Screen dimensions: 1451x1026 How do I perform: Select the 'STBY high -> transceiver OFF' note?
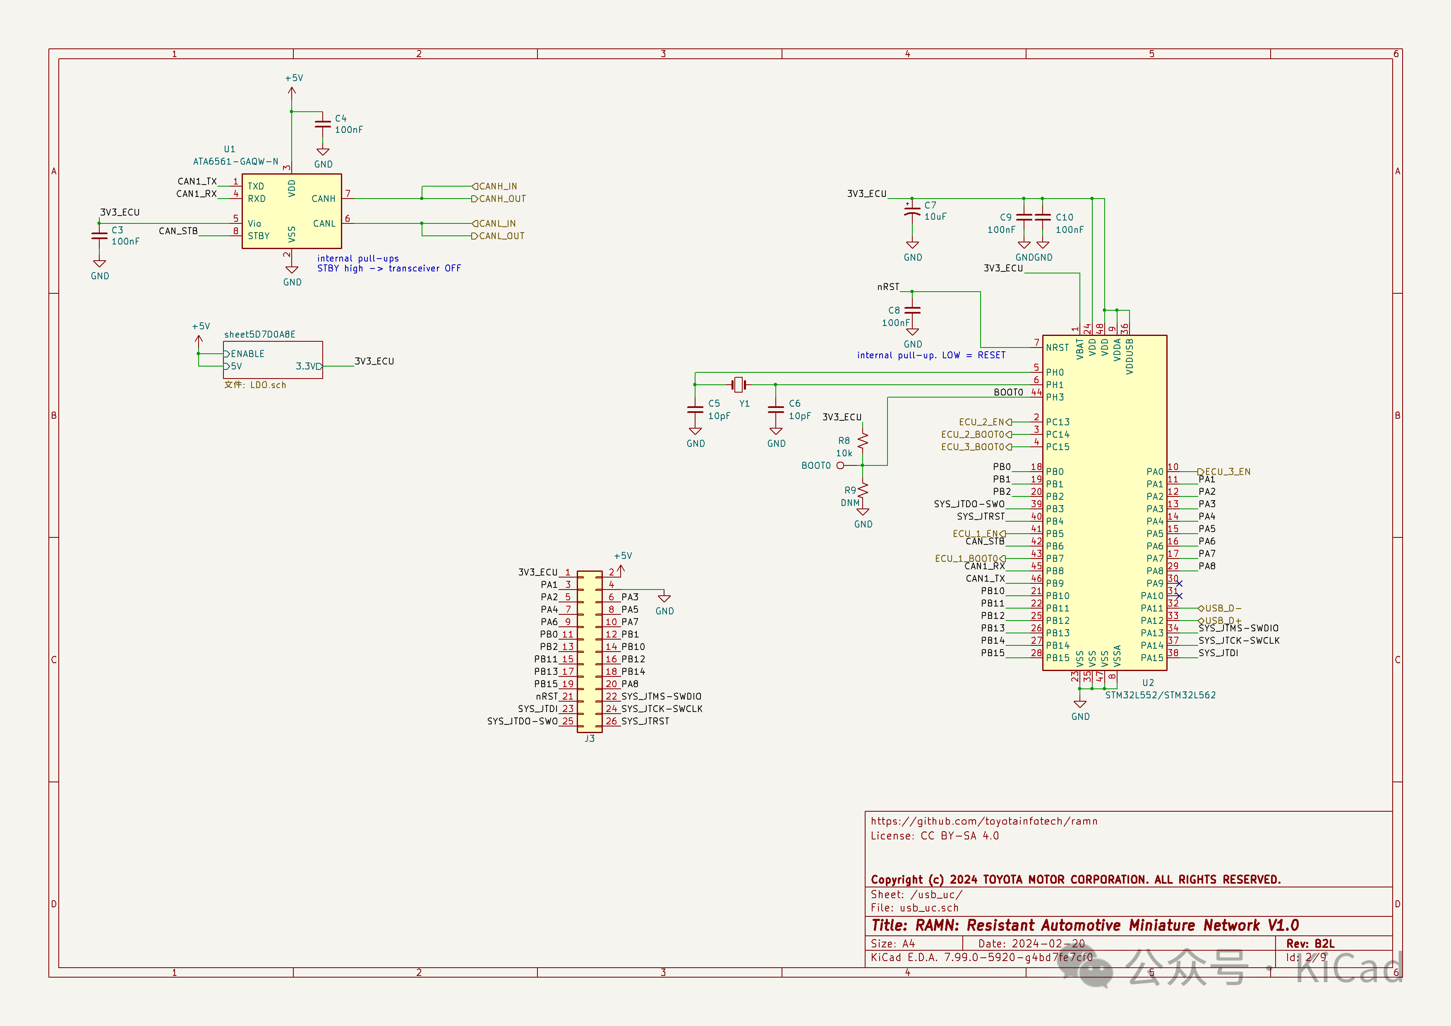tap(389, 268)
